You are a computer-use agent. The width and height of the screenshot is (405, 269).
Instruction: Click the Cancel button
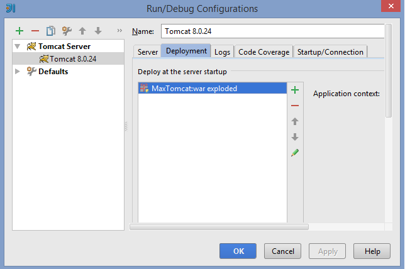282,251
